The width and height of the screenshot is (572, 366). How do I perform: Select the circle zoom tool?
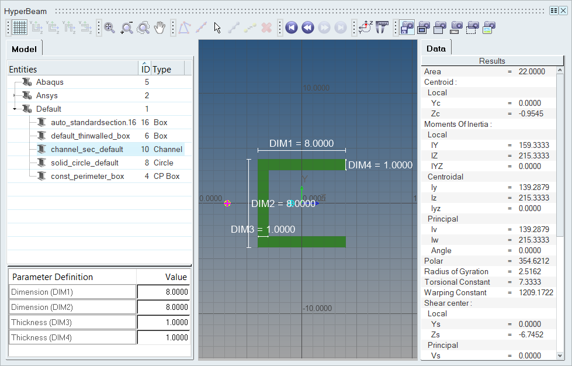(x=143, y=27)
